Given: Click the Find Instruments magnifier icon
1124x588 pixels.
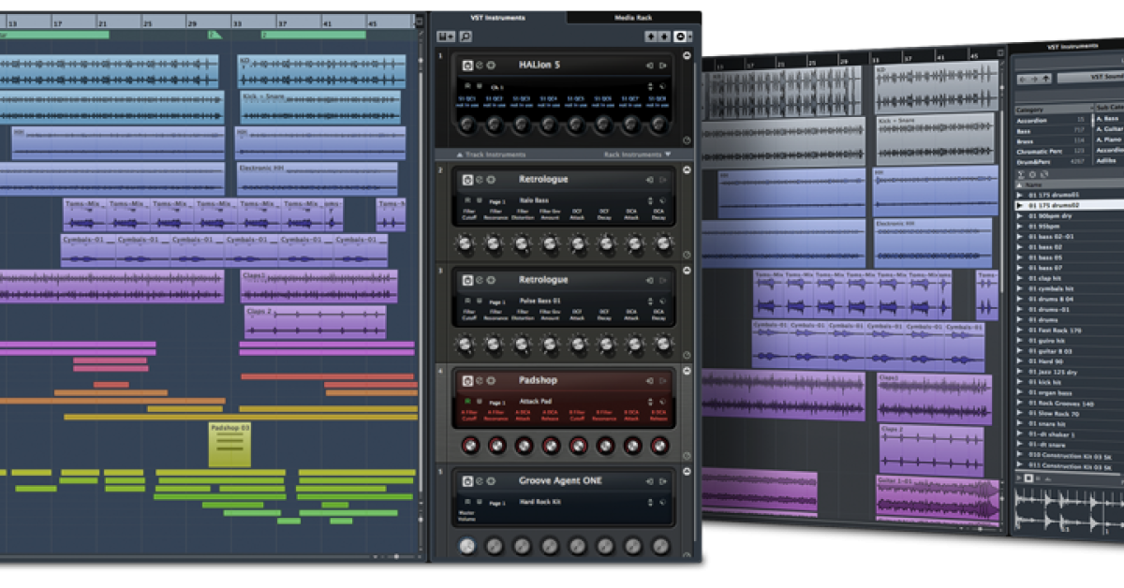Looking at the screenshot, I should 466,37.
